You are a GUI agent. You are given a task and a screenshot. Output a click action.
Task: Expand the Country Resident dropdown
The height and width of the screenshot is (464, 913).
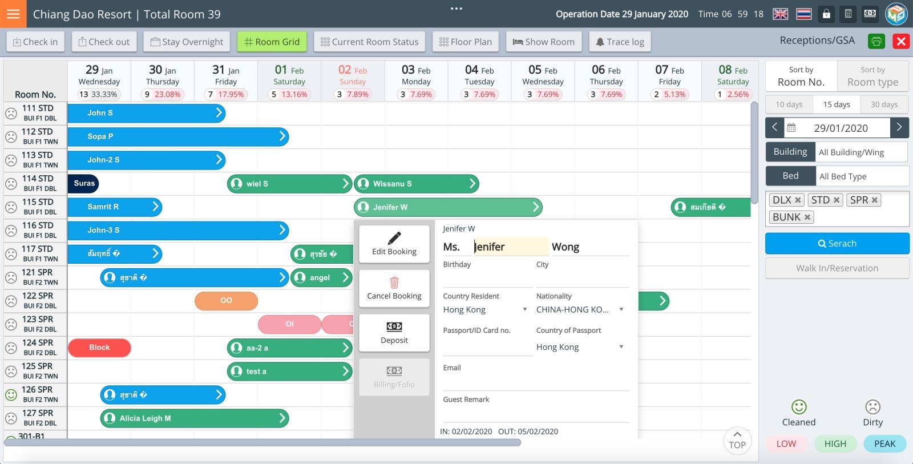point(524,310)
